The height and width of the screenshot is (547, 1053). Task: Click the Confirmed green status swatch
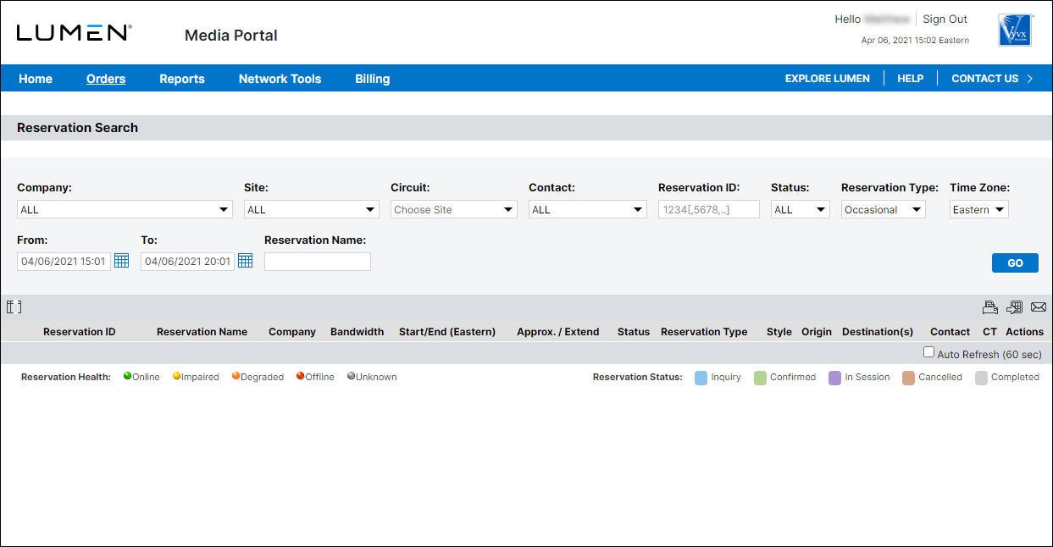(x=761, y=378)
